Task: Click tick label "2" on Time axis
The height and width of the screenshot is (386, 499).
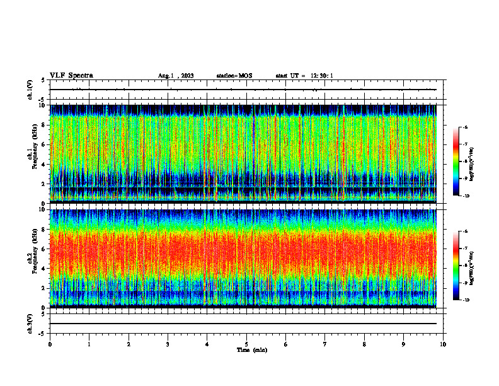Action: 129,344
